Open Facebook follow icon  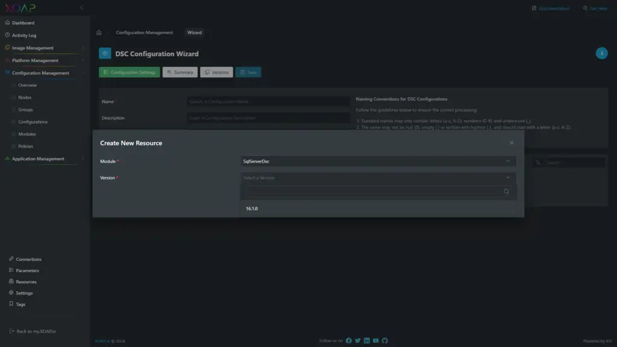point(349,341)
